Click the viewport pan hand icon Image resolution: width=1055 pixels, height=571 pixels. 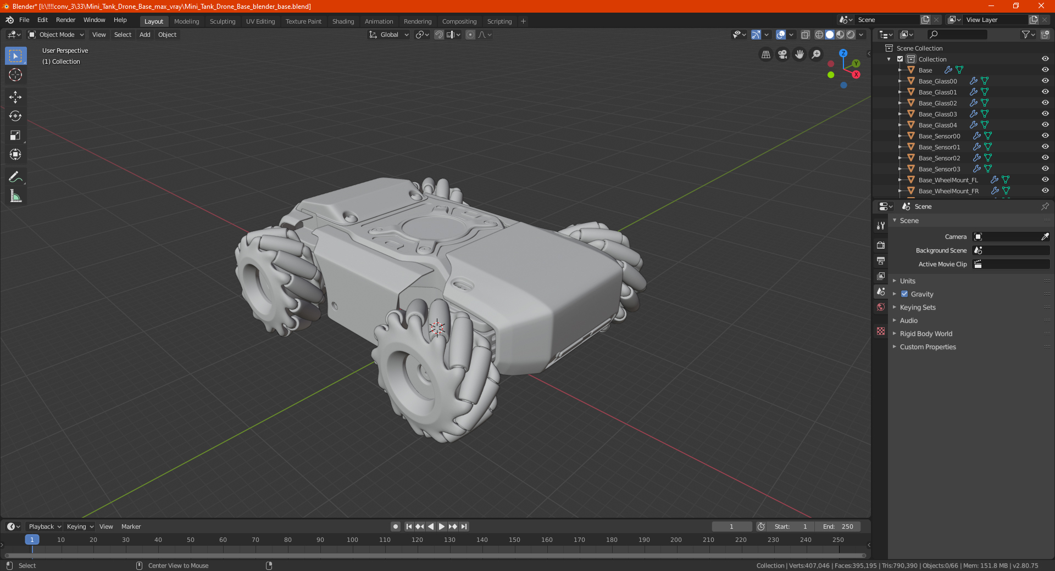click(x=799, y=54)
